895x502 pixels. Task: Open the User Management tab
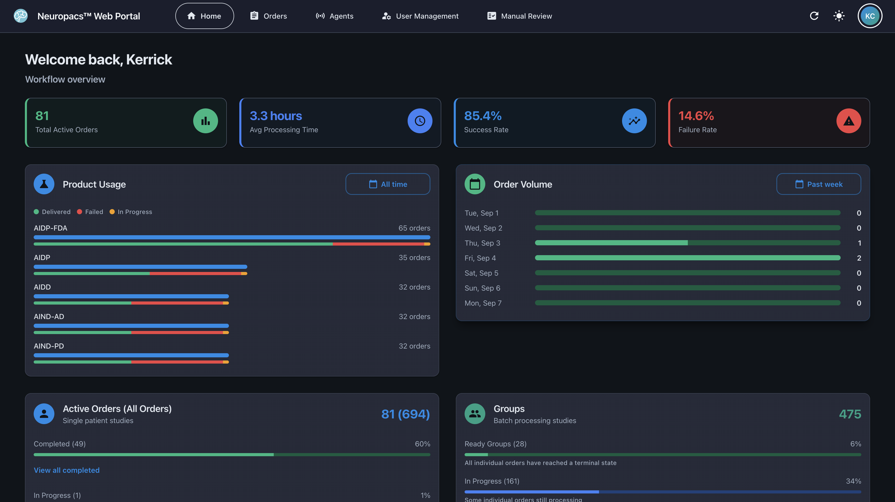pyautogui.click(x=420, y=16)
